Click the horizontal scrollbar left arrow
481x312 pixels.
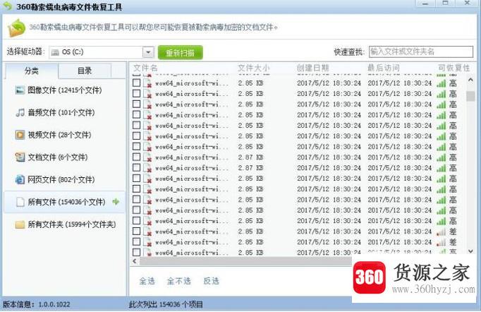click(x=135, y=261)
